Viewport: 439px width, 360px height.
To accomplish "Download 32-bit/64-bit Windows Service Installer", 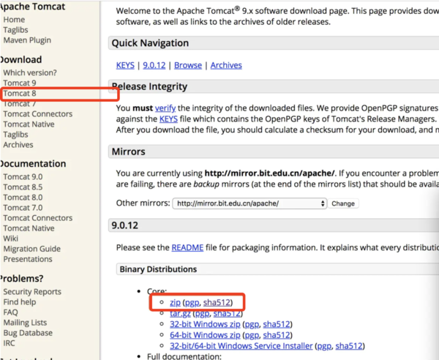I will click(241, 346).
